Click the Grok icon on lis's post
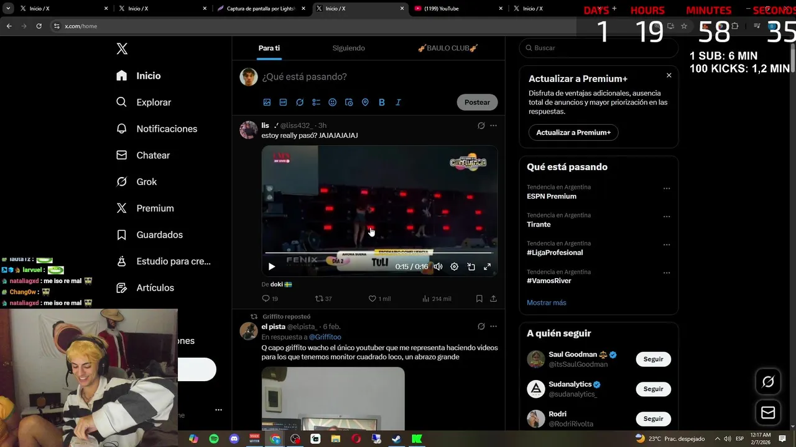 pyautogui.click(x=481, y=125)
